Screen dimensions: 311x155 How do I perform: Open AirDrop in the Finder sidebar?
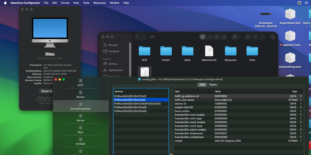[x=113, y=64]
